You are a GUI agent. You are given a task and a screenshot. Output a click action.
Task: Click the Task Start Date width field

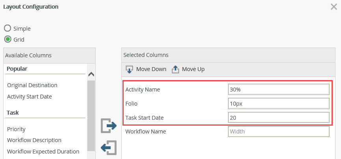click(278, 117)
